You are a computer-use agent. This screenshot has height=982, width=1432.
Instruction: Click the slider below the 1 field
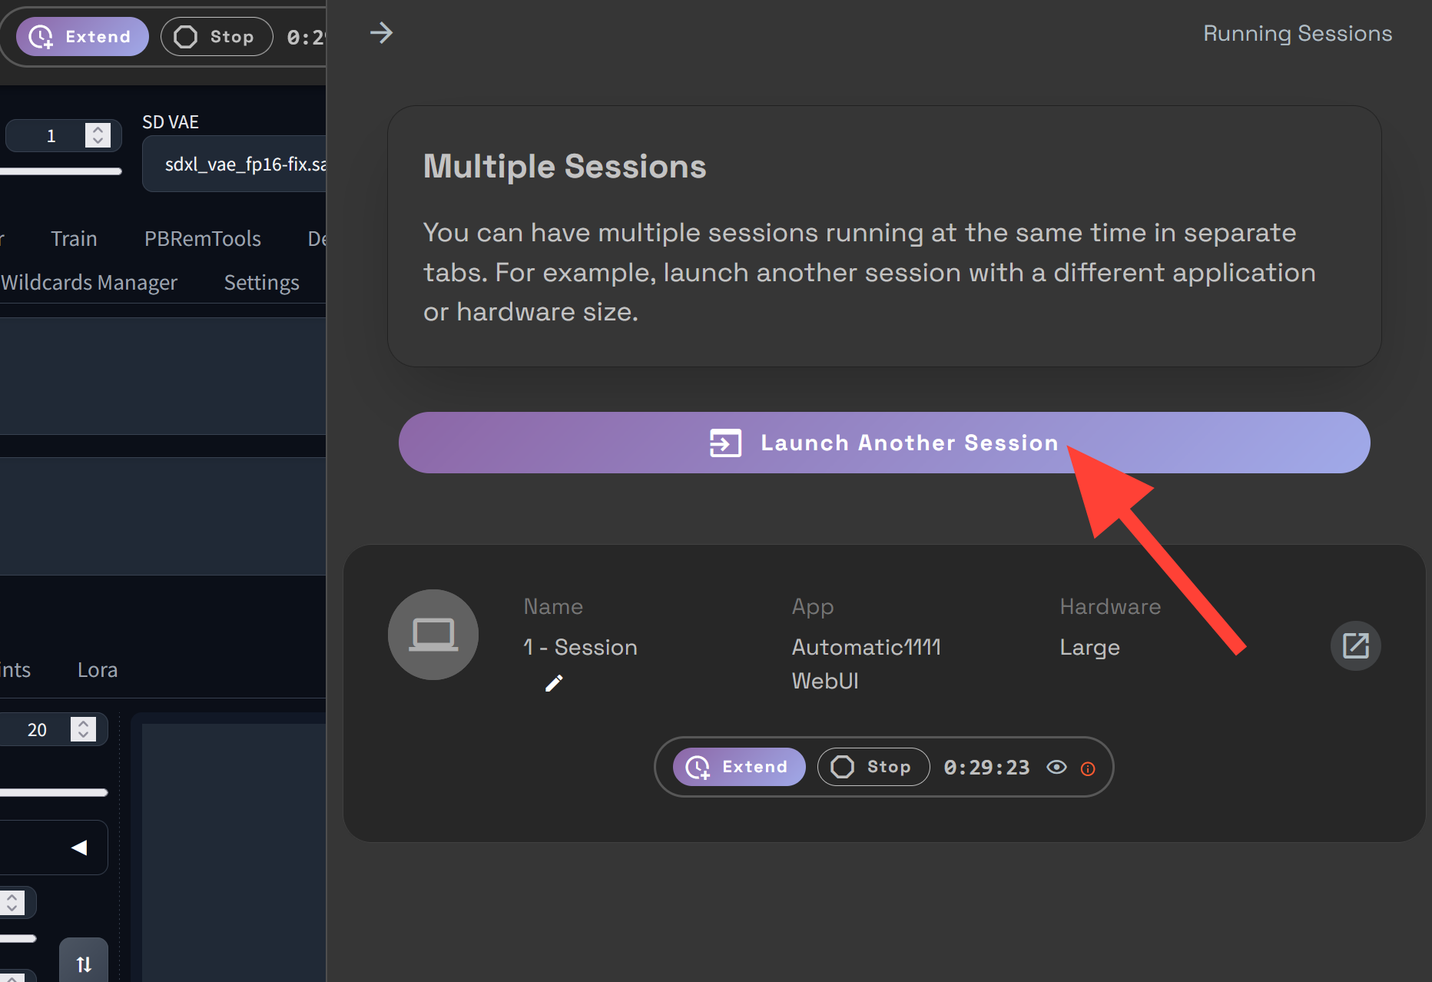tap(61, 171)
